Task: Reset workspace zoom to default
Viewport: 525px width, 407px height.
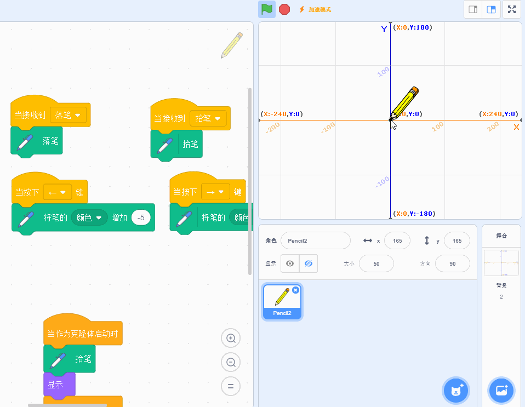Action: pos(231,386)
